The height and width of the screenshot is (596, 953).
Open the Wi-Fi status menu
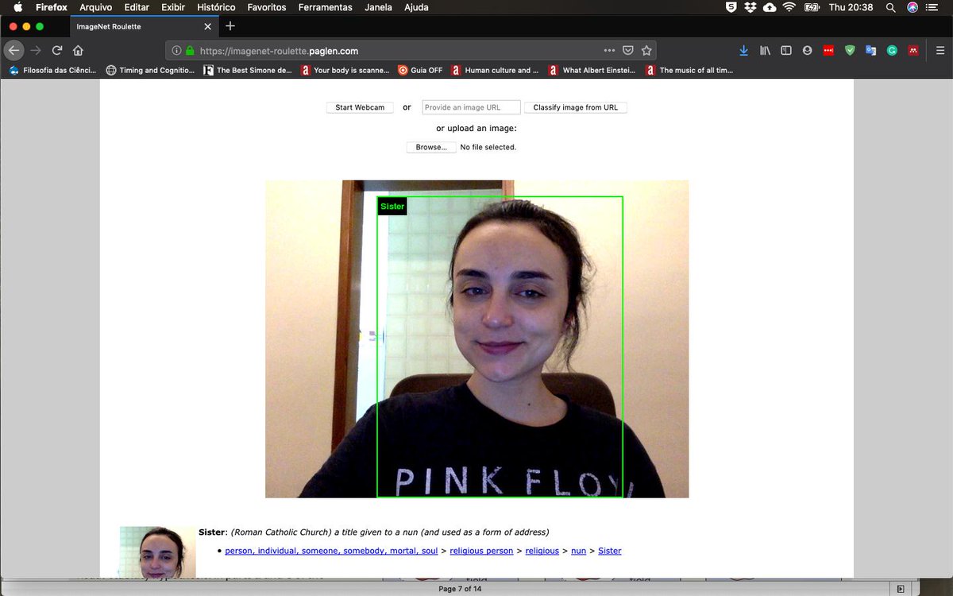tap(789, 7)
